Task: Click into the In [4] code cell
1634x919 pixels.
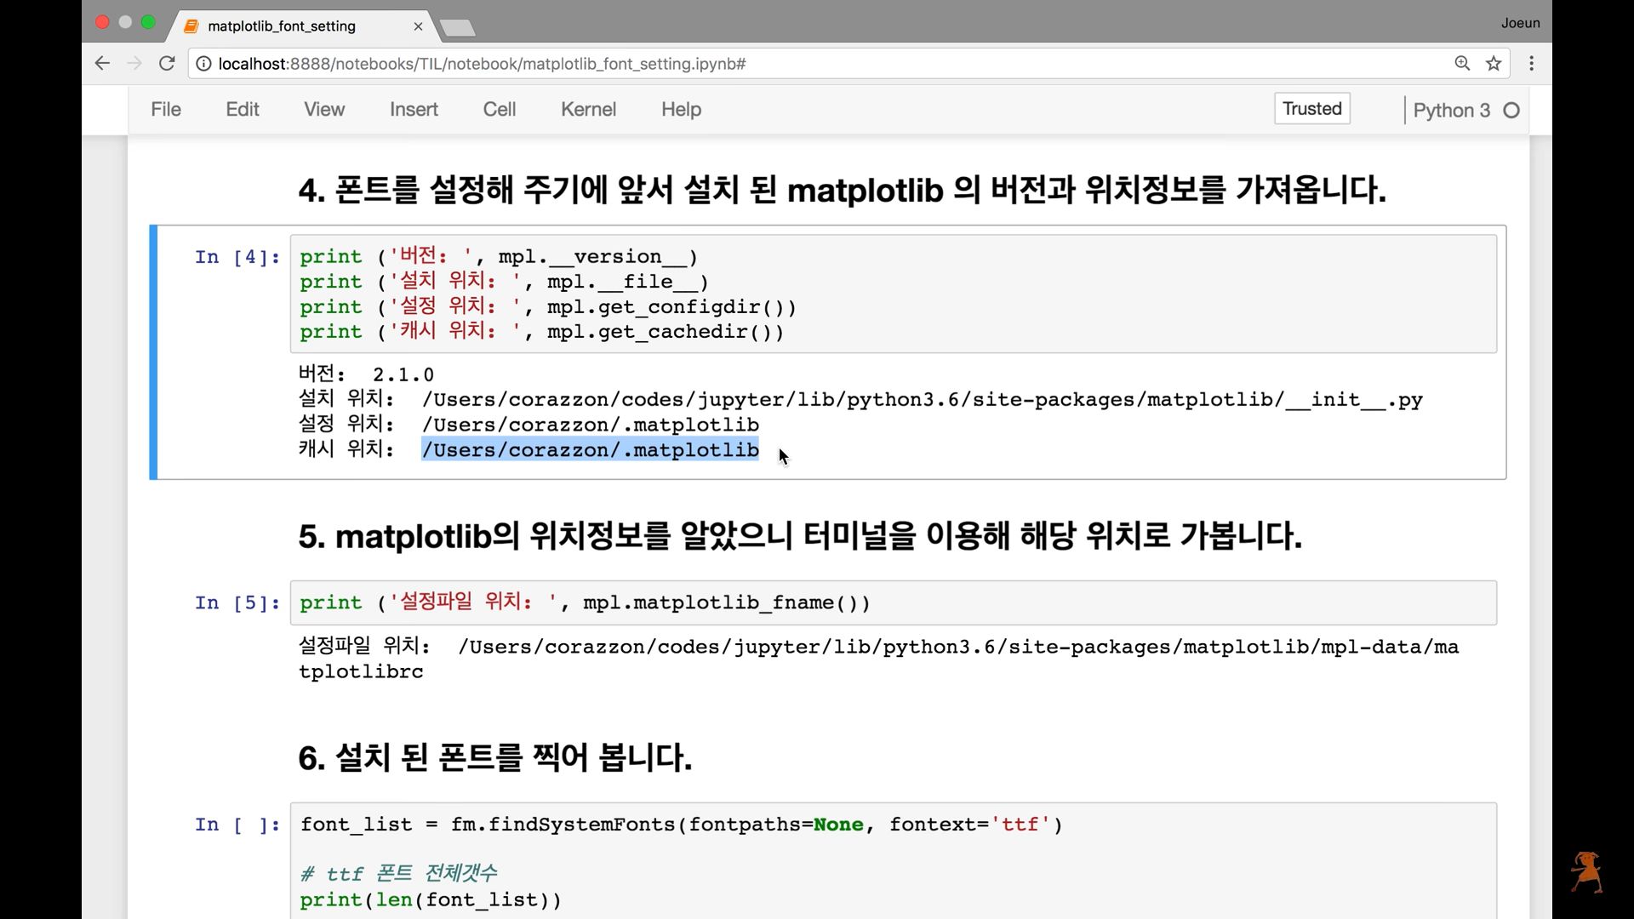Action: pos(893,294)
